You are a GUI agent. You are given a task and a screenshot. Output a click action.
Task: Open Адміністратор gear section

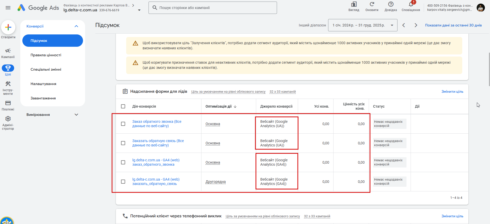click(x=8, y=119)
